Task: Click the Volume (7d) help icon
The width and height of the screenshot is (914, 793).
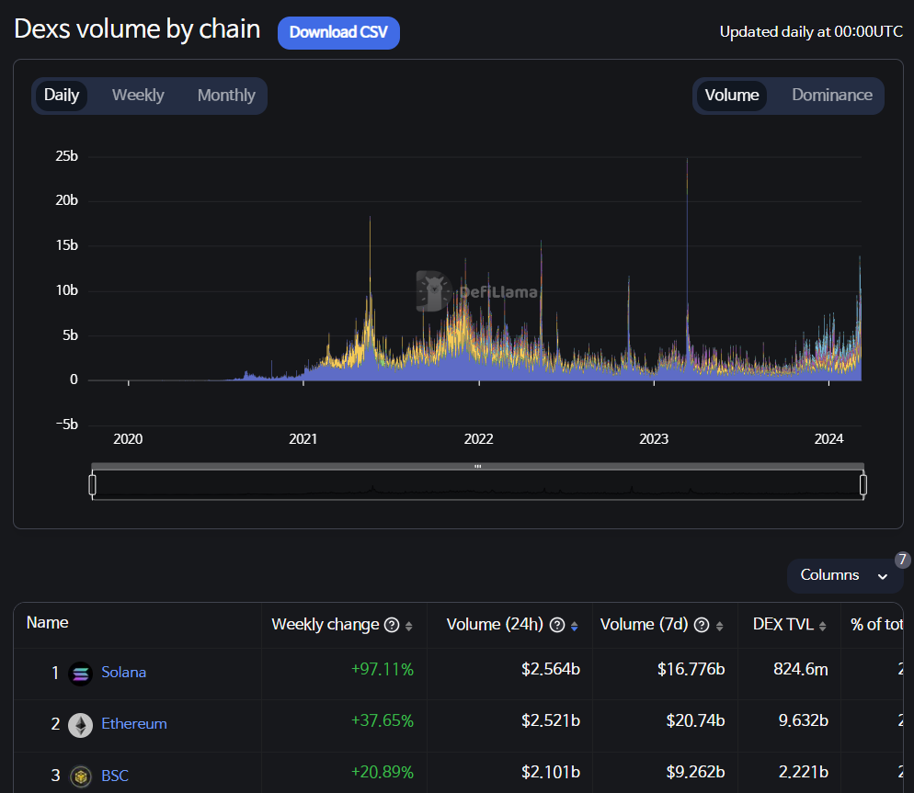Action: pos(702,626)
